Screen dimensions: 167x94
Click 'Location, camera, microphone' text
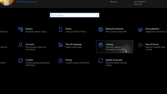click(x=77, y=63)
